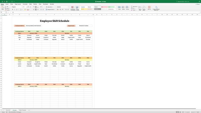Switch to Page Layout view in status bar
Image resolution: width=201 pixels, height=113 pixels.
[180, 112]
